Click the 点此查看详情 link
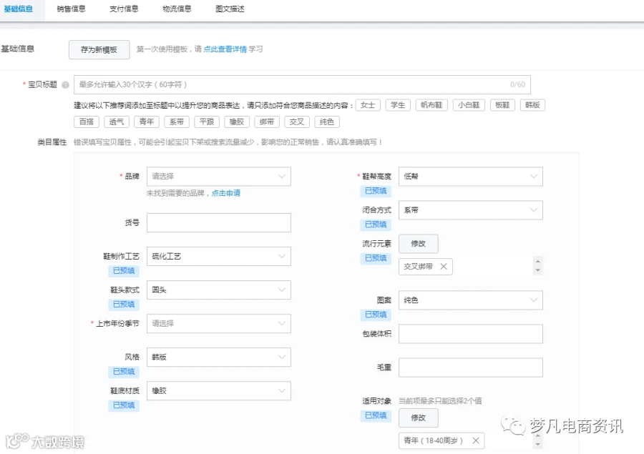Viewport: 644px width, 454px height. (225, 49)
